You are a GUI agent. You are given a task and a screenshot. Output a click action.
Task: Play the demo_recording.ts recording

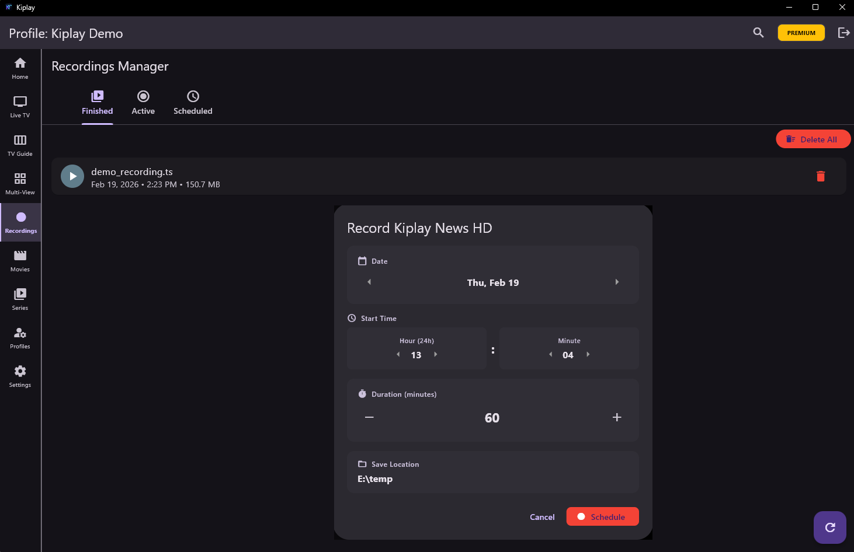click(x=72, y=176)
